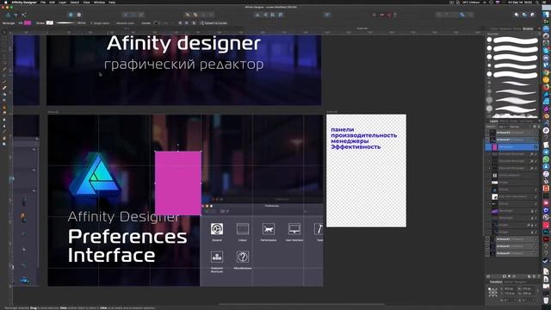Select the Move tool in left toolbar
551x310 pixels.
pyautogui.click(x=4, y=33)
